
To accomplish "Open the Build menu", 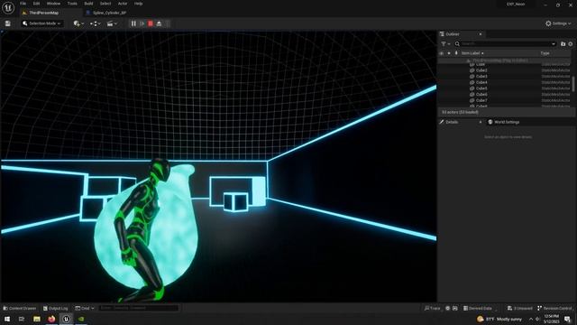I will (x=88, y=4).
